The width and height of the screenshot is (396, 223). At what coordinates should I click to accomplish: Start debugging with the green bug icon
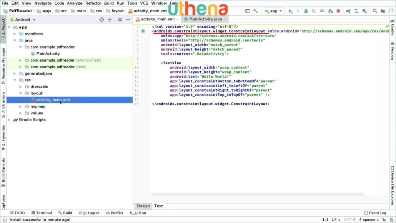click(x=306, y=11)
